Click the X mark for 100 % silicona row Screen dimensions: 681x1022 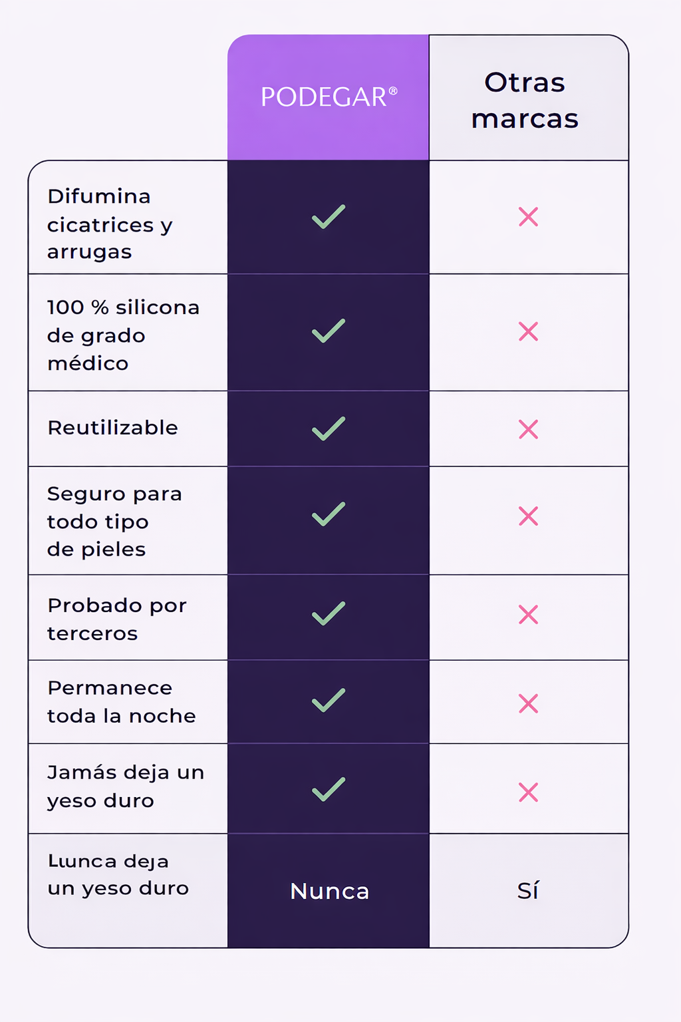[528, 331]
